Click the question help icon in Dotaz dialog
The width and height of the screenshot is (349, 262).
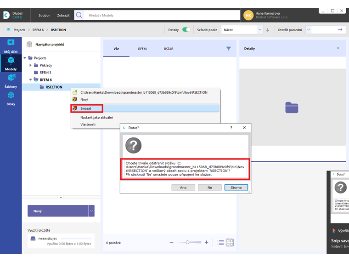pyautogui.click(x=231, y=128)
